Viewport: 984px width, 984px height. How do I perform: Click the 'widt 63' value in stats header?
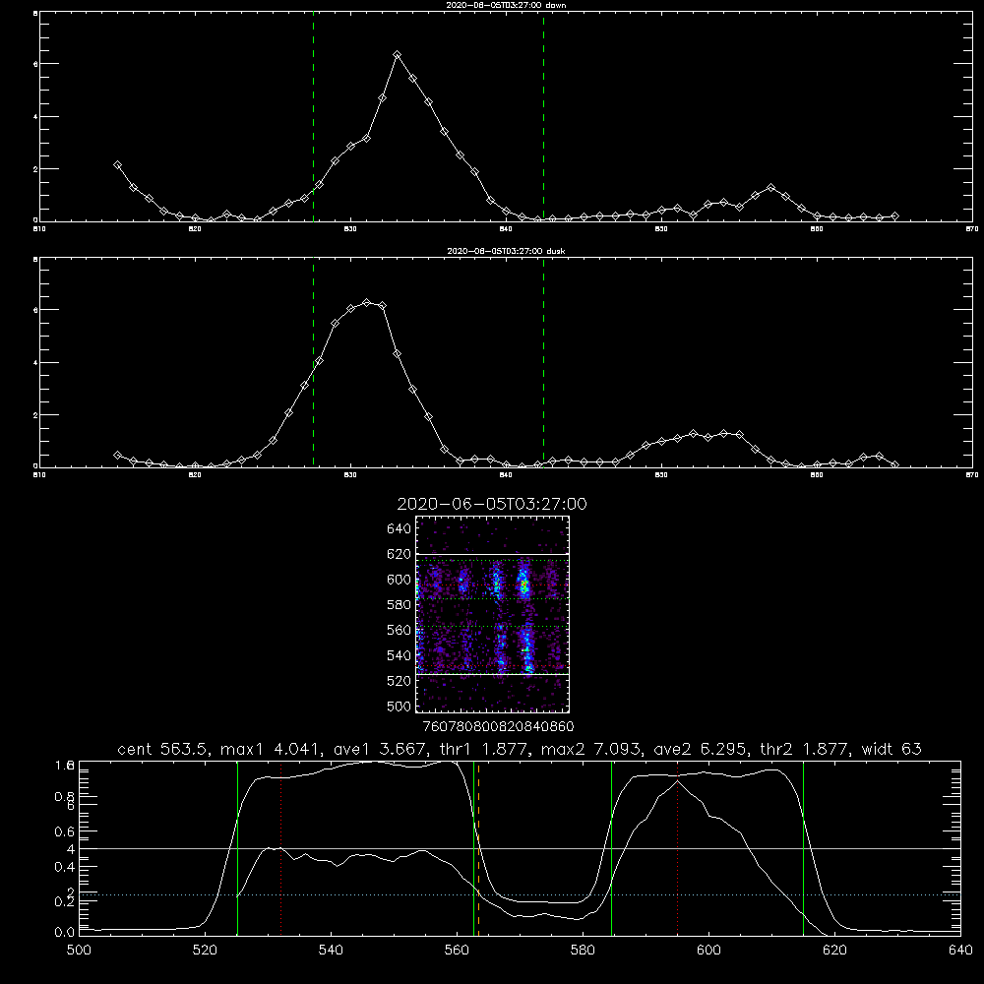[x=892, y=749]
